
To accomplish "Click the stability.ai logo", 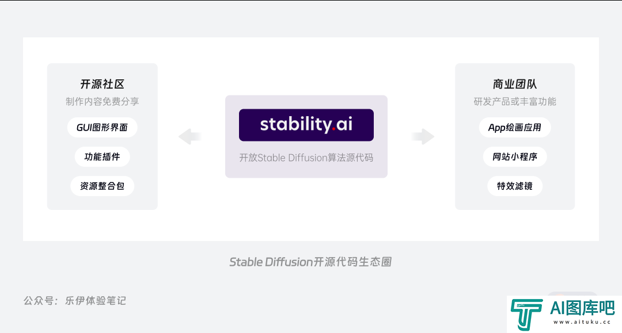I will (306, 125).
